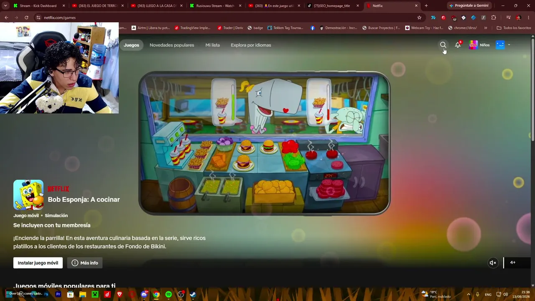Open the Niños kids profile
535x301 pixels.
click(479, 45)
